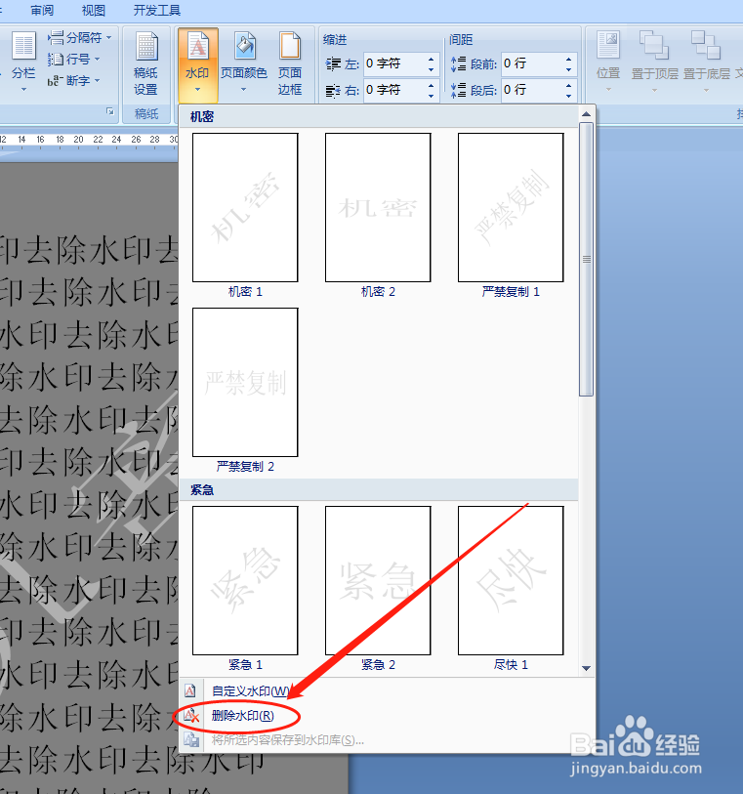Open 稿纸设置 manuscript paper settings
The height and width of the screenshot is (794, 743).
tap(145, 63)
